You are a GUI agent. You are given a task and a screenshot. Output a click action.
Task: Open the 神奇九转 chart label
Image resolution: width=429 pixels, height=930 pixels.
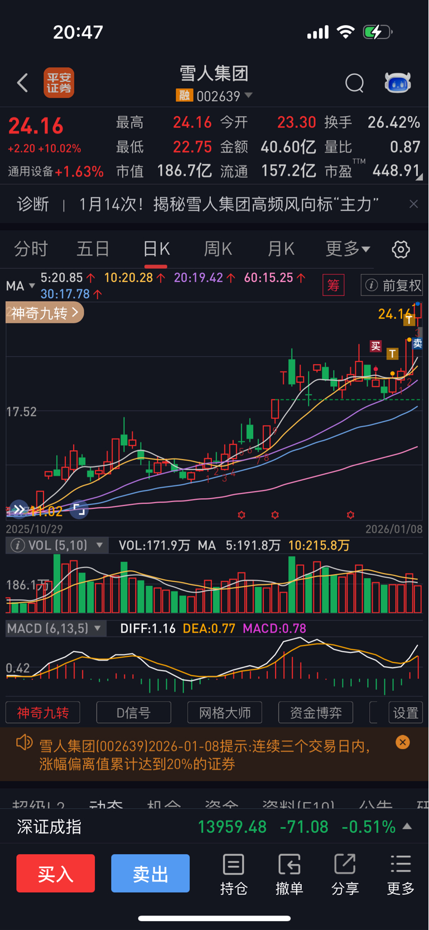tap(45, 313)
